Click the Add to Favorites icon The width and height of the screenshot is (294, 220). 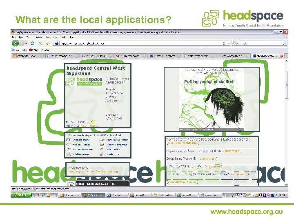tap(102, 145)
